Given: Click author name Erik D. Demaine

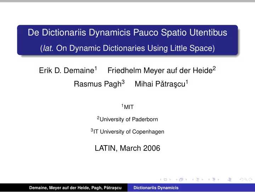Looking at the screenshot, I should click(68, 70).
